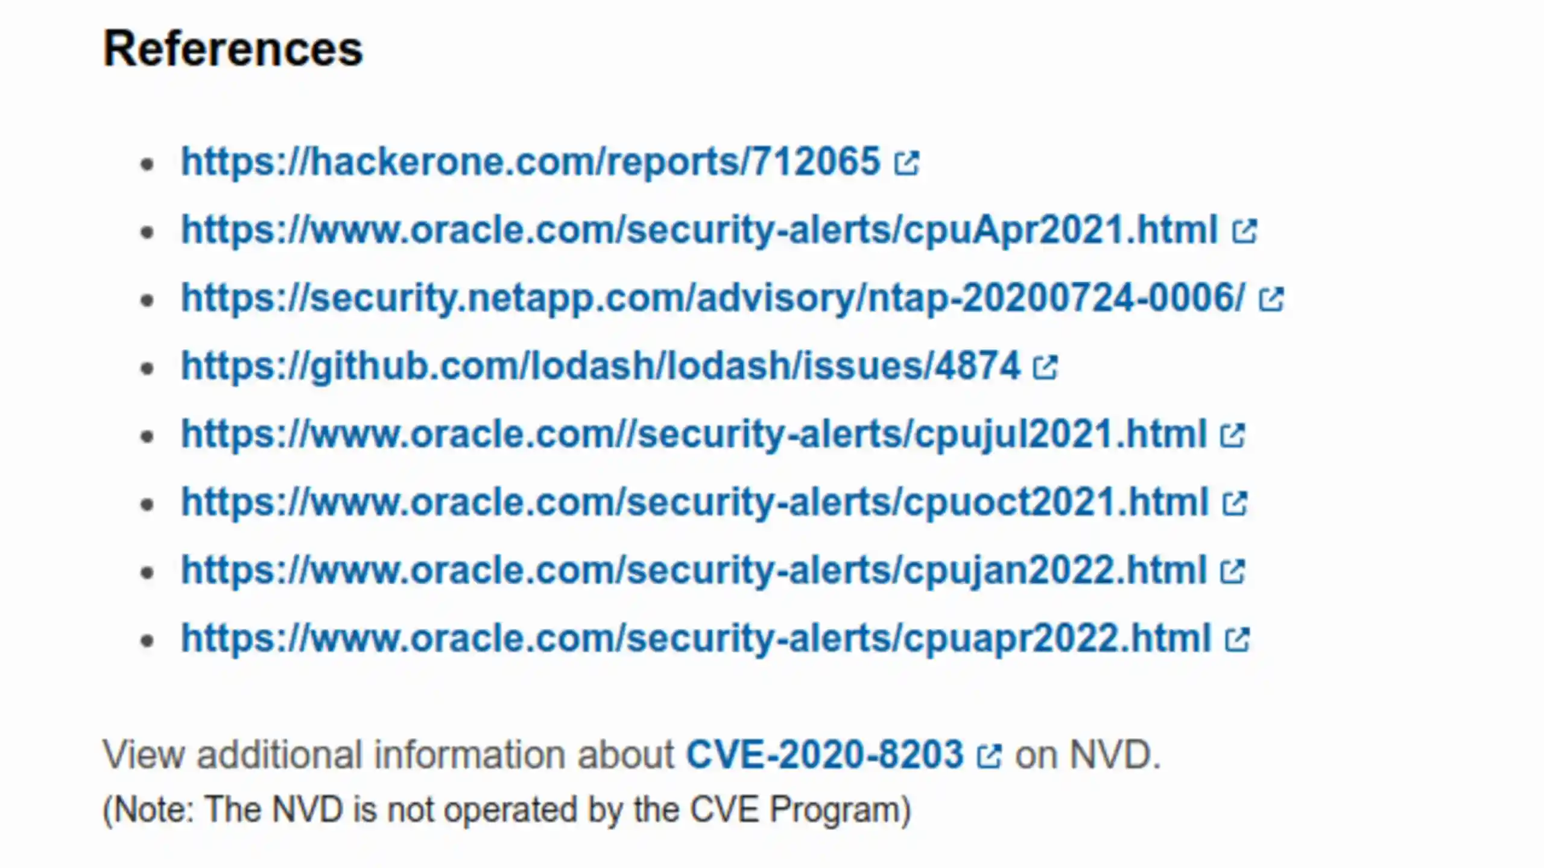Viewport: 1544px width, 868px height.
Task: Click external-link icon after the cpuapr2022.html URL
Action: (1237, 640)
